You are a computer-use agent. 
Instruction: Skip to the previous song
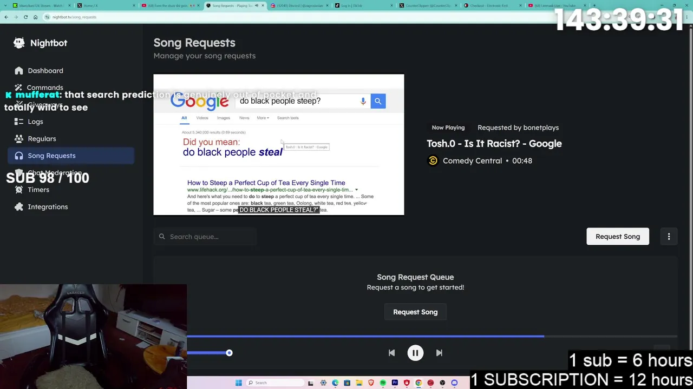[391, 353]
